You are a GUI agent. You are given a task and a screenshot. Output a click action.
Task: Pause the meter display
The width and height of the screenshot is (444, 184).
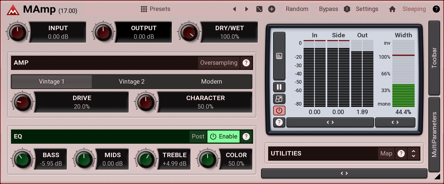point(279,87)
